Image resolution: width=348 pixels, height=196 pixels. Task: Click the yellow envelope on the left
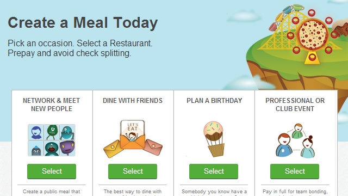pos(113,149)
